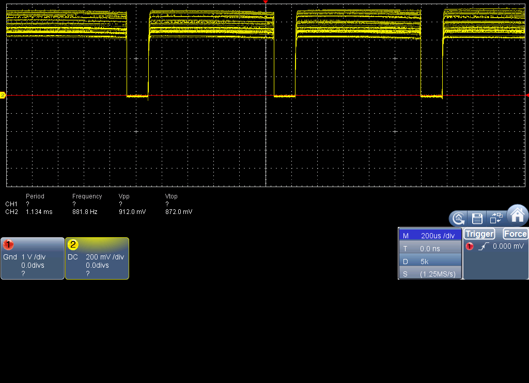Toggle channel 1 with red badge
529x383 pixels.
(x=8, y=244)
